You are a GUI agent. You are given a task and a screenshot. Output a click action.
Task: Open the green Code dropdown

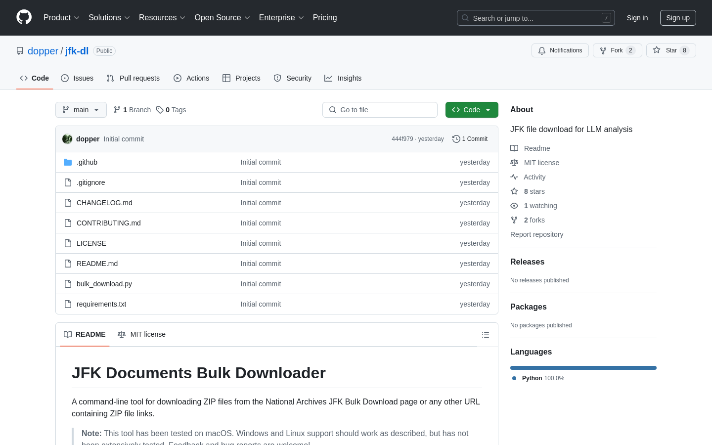coord(471,110)
